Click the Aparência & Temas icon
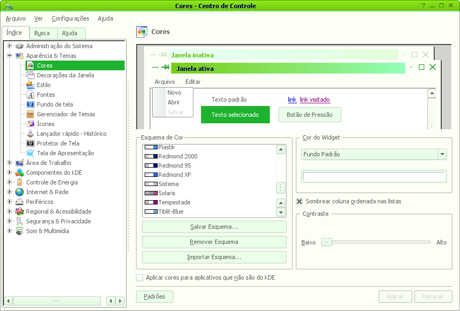This screenshot has height=311, width=460. [20, 56]
